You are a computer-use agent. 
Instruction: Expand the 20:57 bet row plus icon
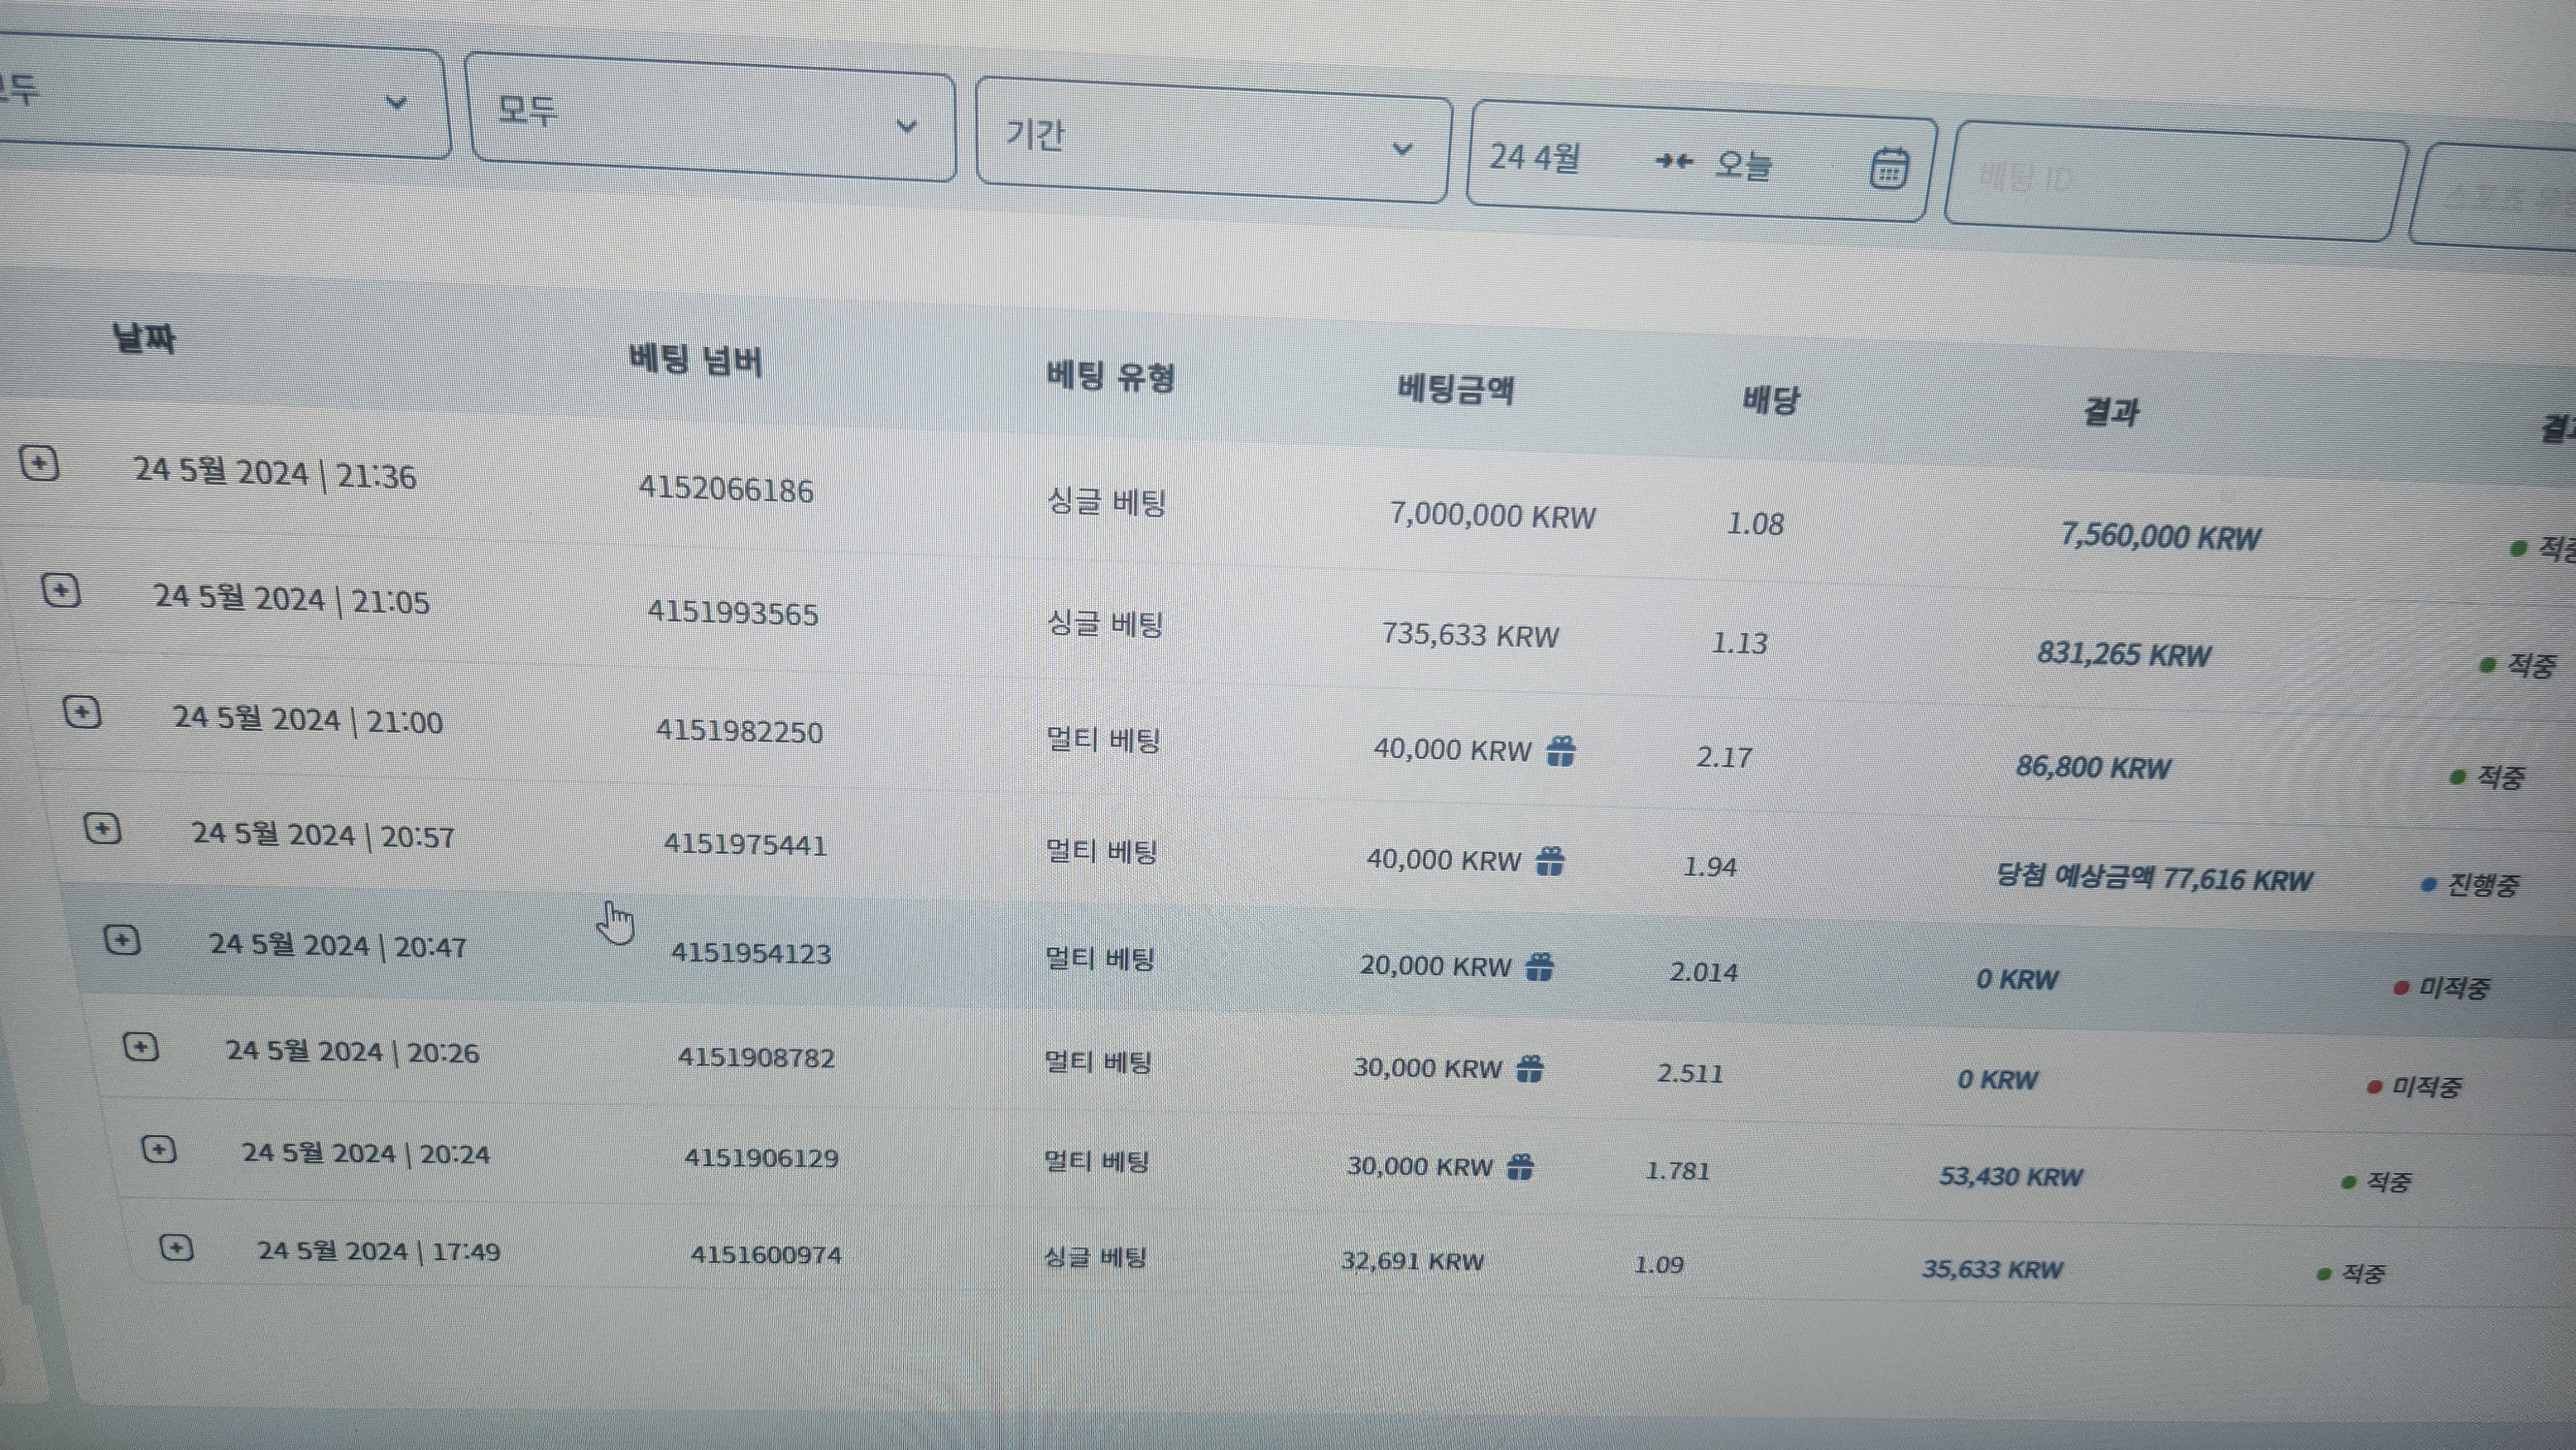point(102,829)
